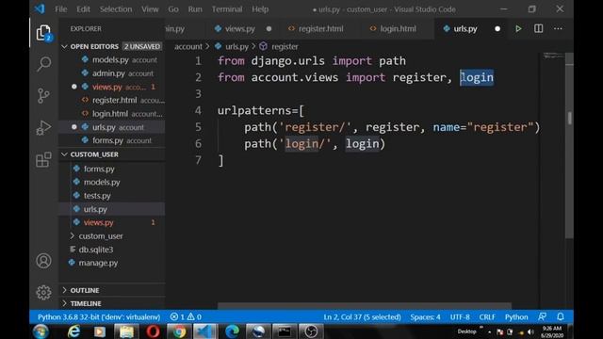Run Python file with play button
This screenshot has width=603, height=339.
pyautogui.click(x=518, y=28)
